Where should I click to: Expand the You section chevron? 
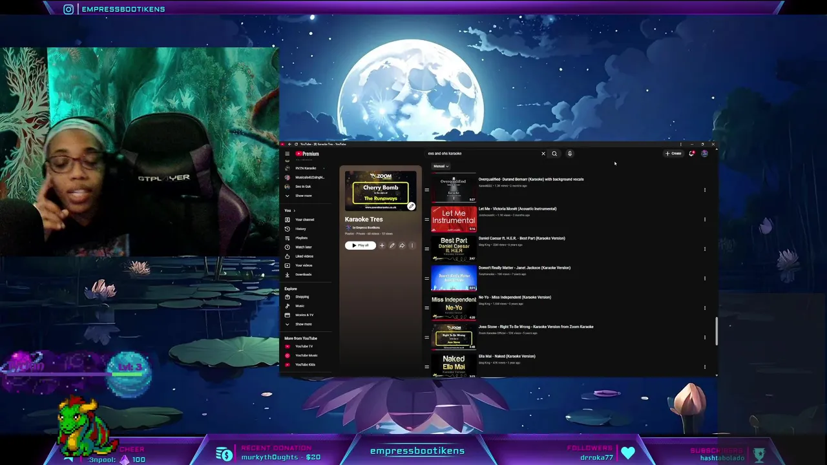295,211
